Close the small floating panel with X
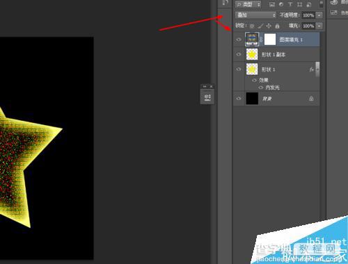This screenshot has width=348, height=264. click(211, 86)
